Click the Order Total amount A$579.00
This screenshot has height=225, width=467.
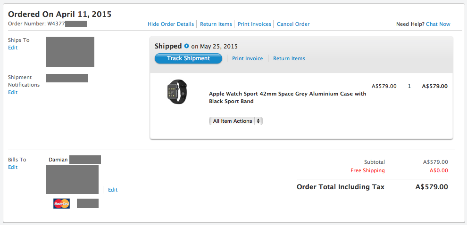(x=432, y=187)
